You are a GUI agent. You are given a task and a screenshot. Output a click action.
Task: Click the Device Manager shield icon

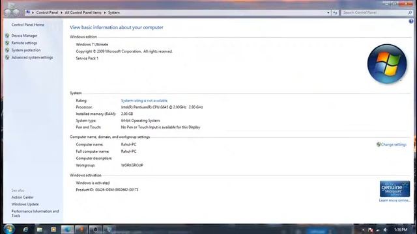(x=7, y=36)
